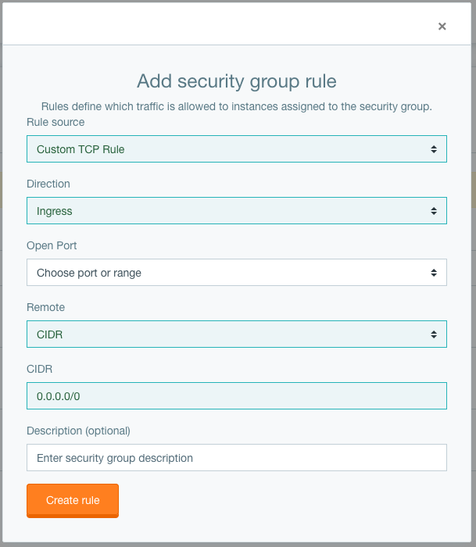476x547 pixels.
Task: Close the Add security group rule dialog
Action: coord(442,26)
